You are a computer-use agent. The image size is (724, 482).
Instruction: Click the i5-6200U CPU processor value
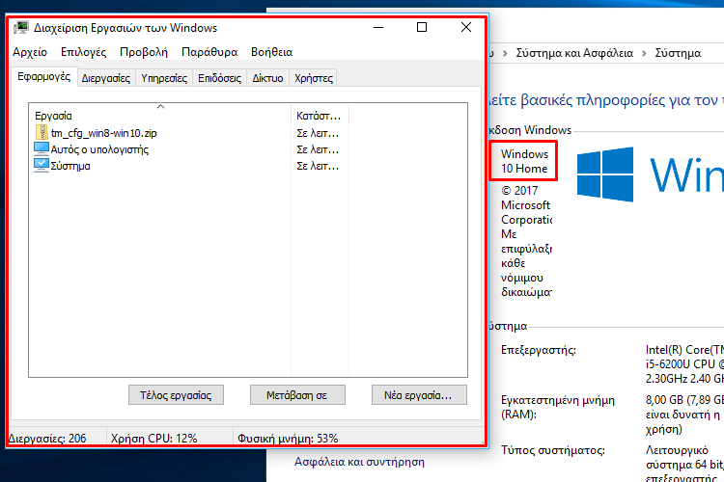pos(684,364)
